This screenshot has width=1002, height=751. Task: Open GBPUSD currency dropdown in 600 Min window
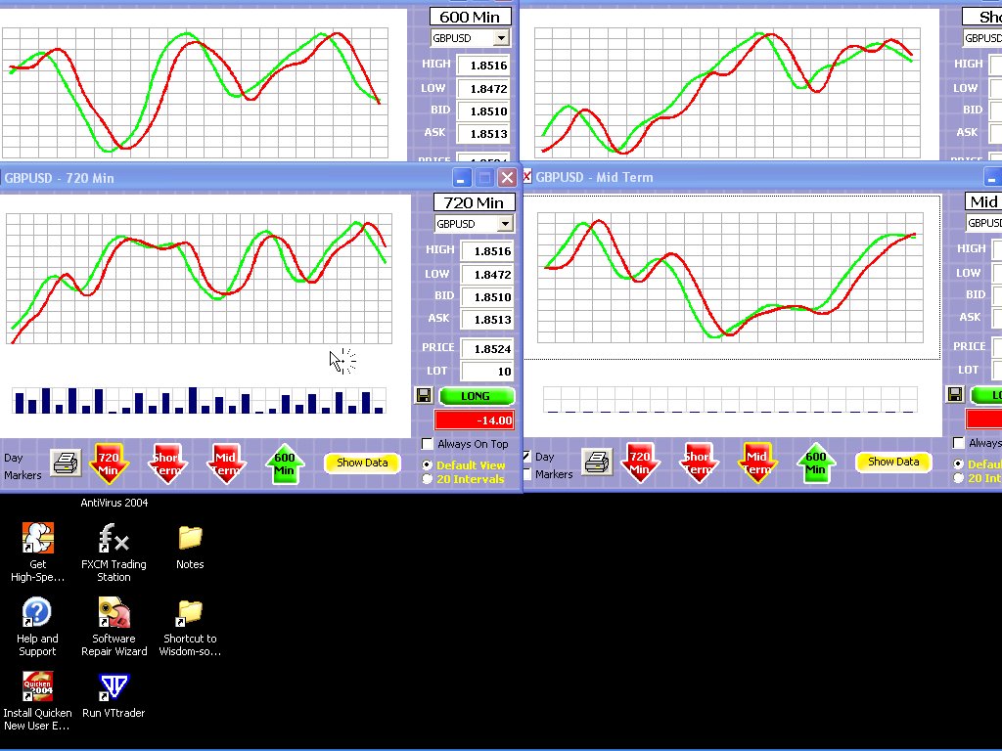click(502, 38)
